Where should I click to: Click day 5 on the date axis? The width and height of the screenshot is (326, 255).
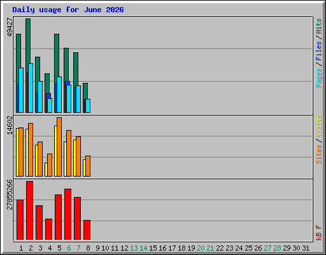[x=59, y=248]
